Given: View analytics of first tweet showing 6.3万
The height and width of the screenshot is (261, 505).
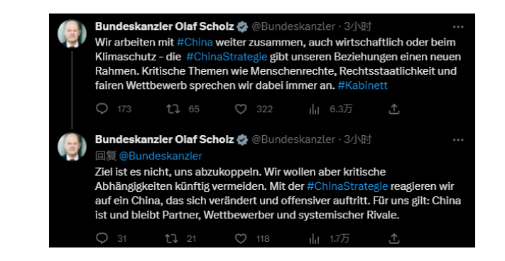Looking at the screenshot, I should tap(314, 110).
